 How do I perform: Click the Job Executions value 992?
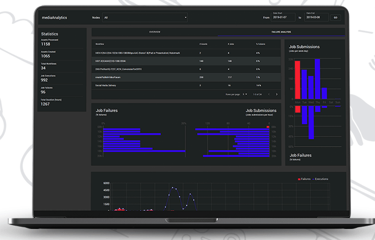pyautogui.click(x=44, y=80)
